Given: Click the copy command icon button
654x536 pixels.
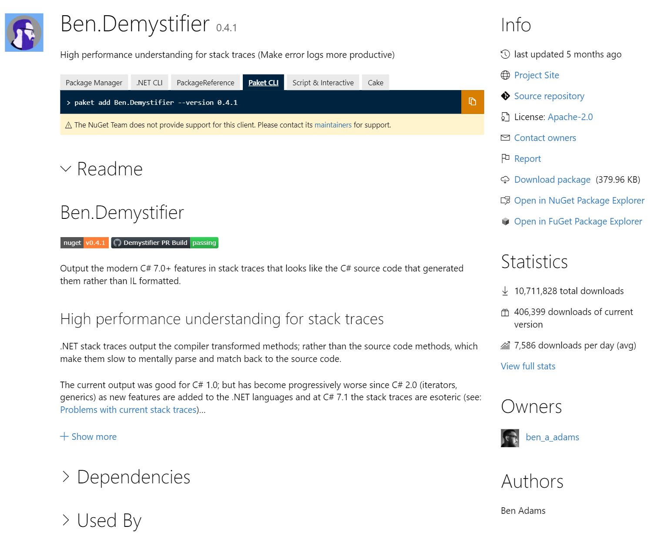Looking at the screenshot, I should [x=472, y=102].
